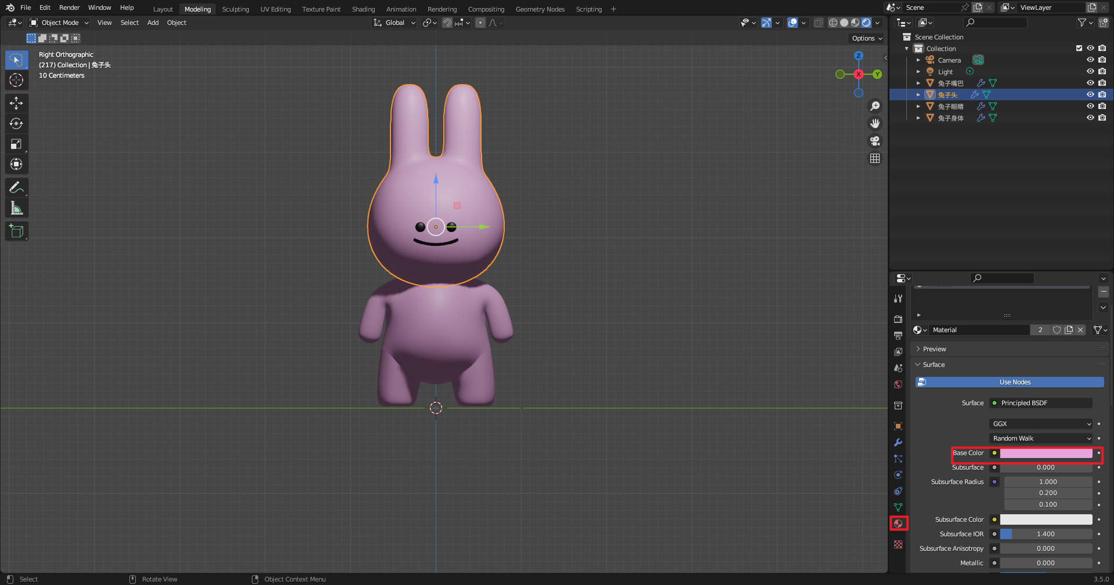This screenshot has width=1114, height=585.
Task: Open the Random Walk subsurface method dropdown
Action: tap(1041, 438)
